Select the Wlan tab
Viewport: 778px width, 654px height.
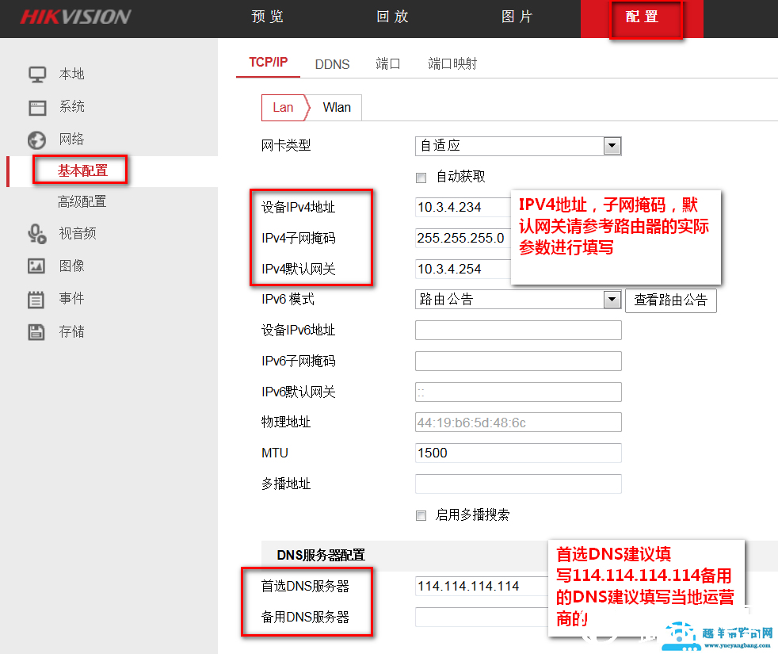click(x=337, y=108)
